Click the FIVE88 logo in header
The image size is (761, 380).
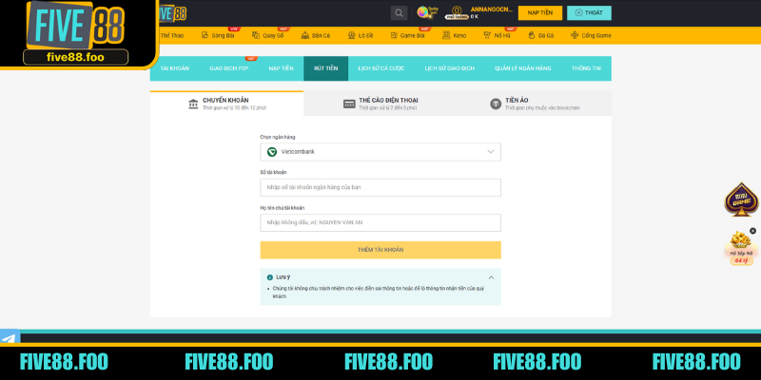pos(172,13)
